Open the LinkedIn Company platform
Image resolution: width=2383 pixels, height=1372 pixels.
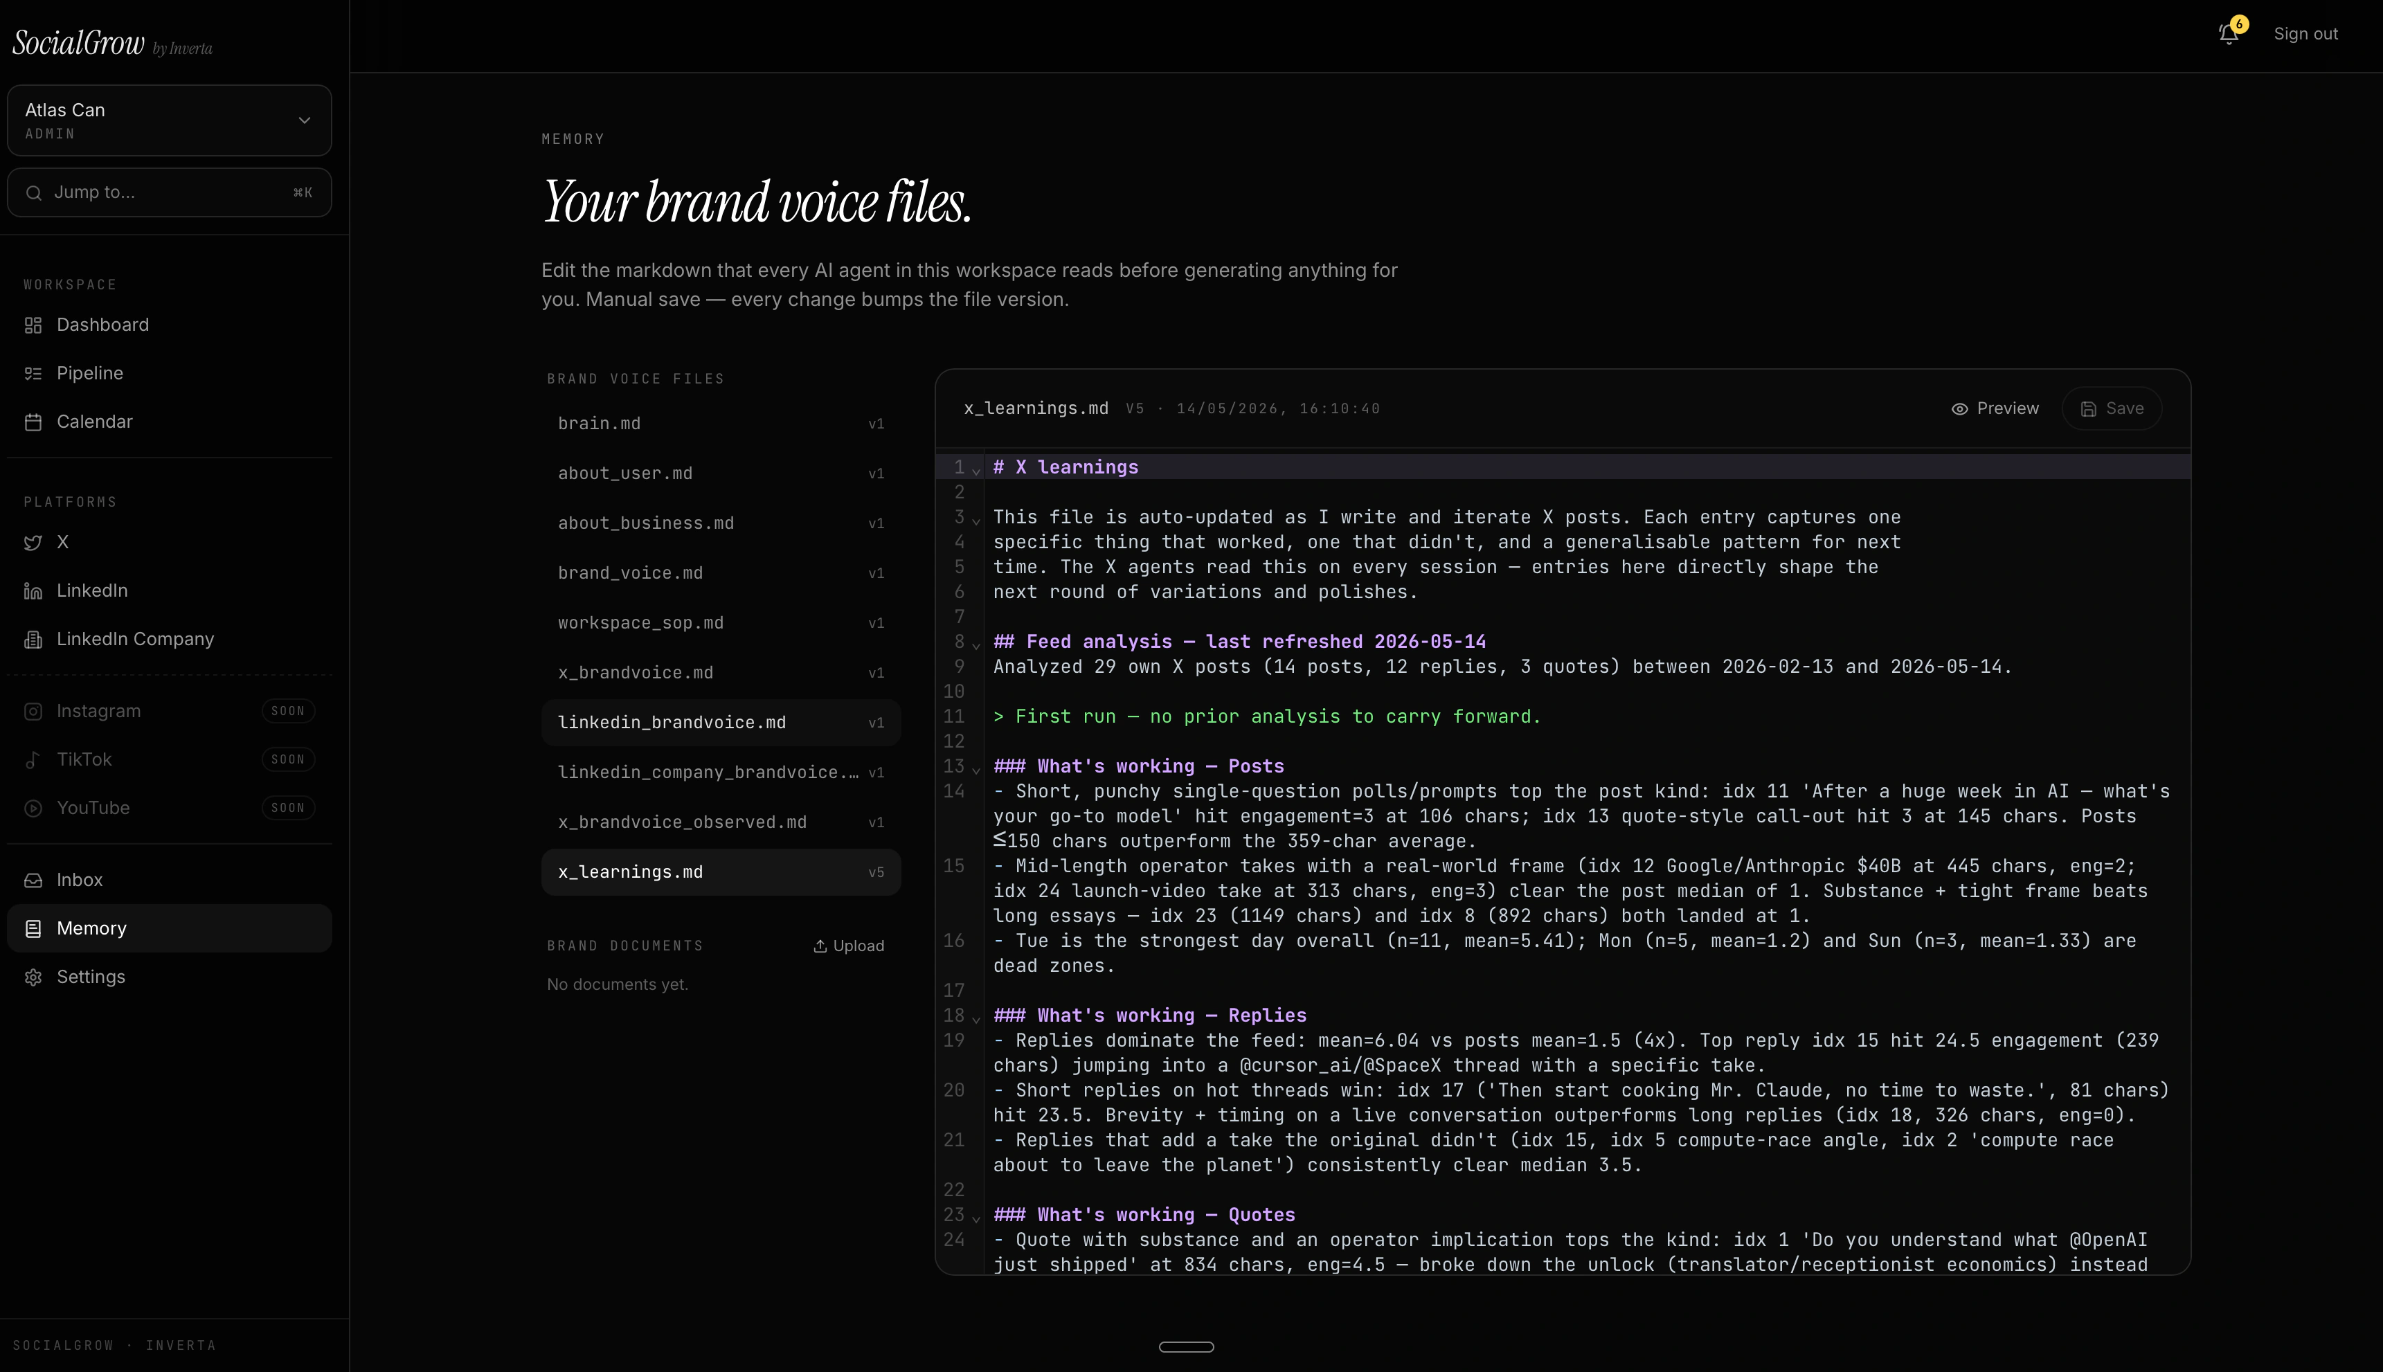tap(170, 640)
